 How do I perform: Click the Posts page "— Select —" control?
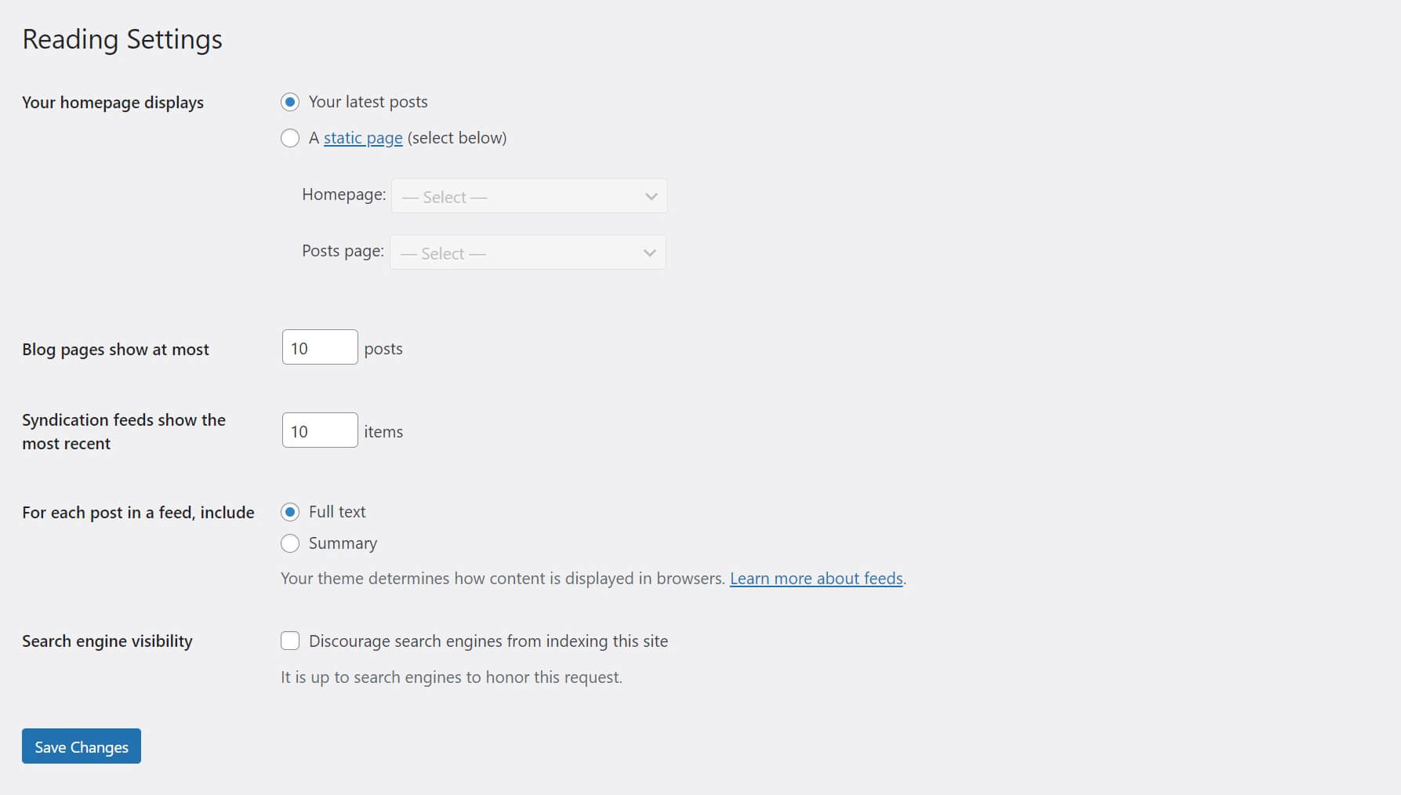[x=528, y=252]
